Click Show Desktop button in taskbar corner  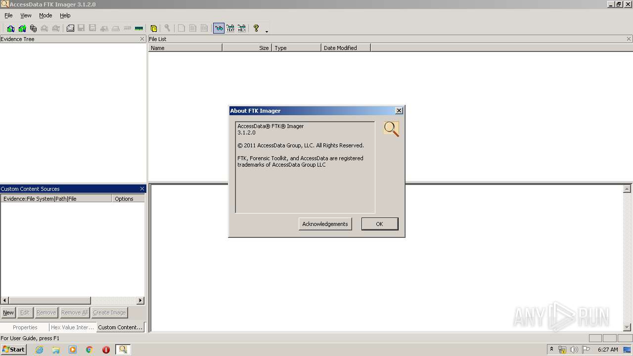(x=628, y=350)
